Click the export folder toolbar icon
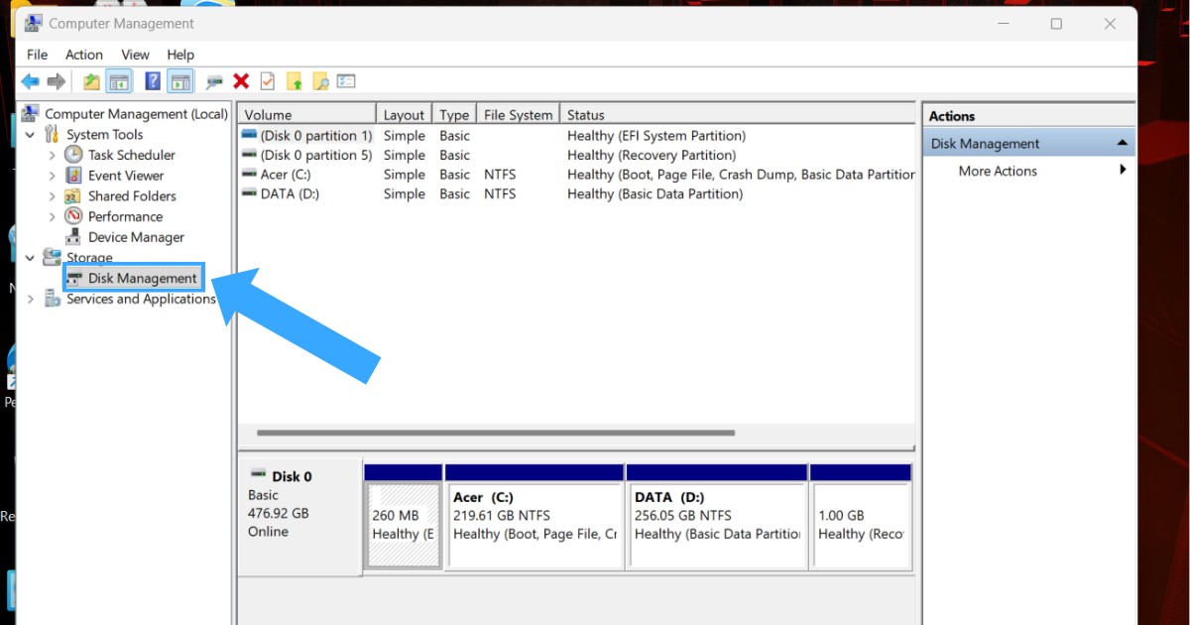Viewport: 1190px width, 625px height. [297, 80]
